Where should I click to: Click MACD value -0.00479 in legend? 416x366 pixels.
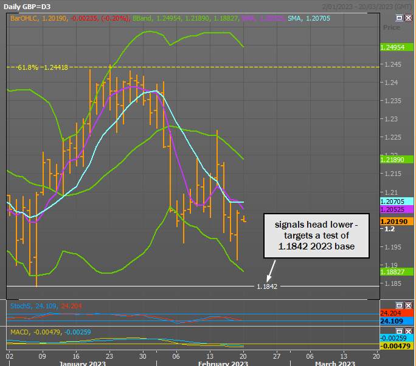[46, 332]
